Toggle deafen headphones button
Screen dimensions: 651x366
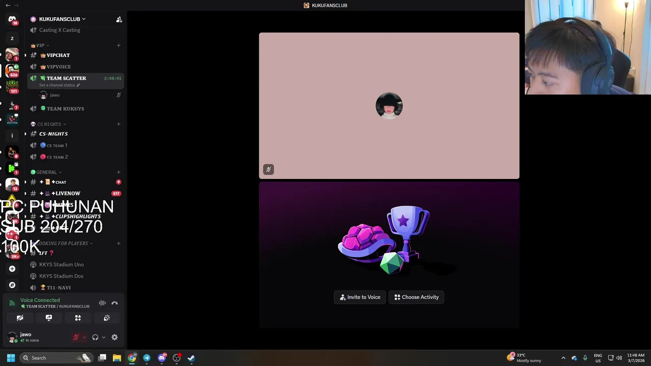coord(95,337)
